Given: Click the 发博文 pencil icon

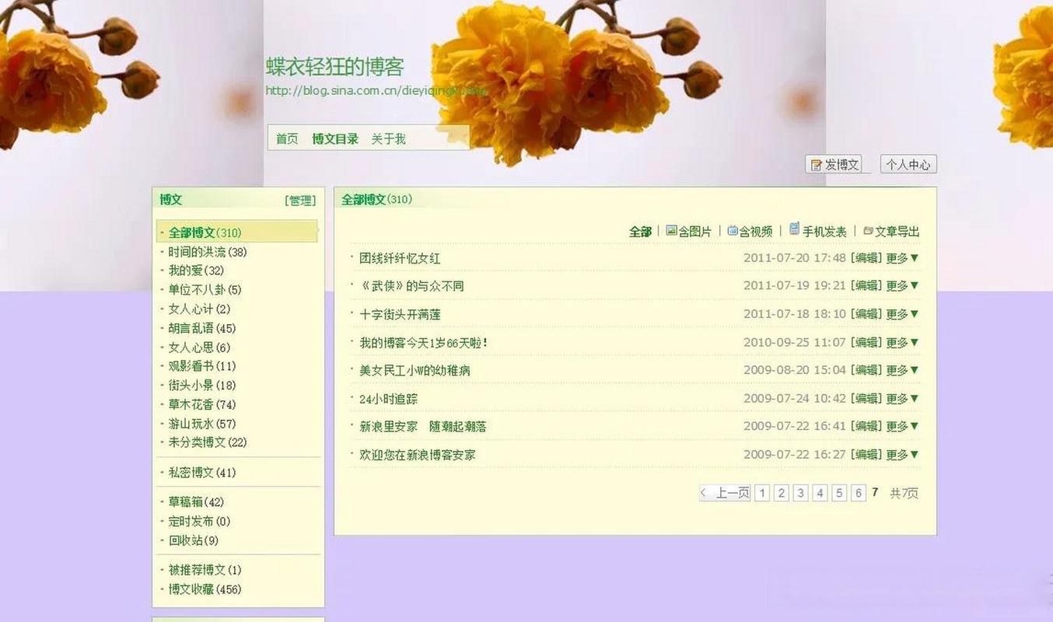Looking at the screenshot, I should pyautogui.click(x=817, y=165).
